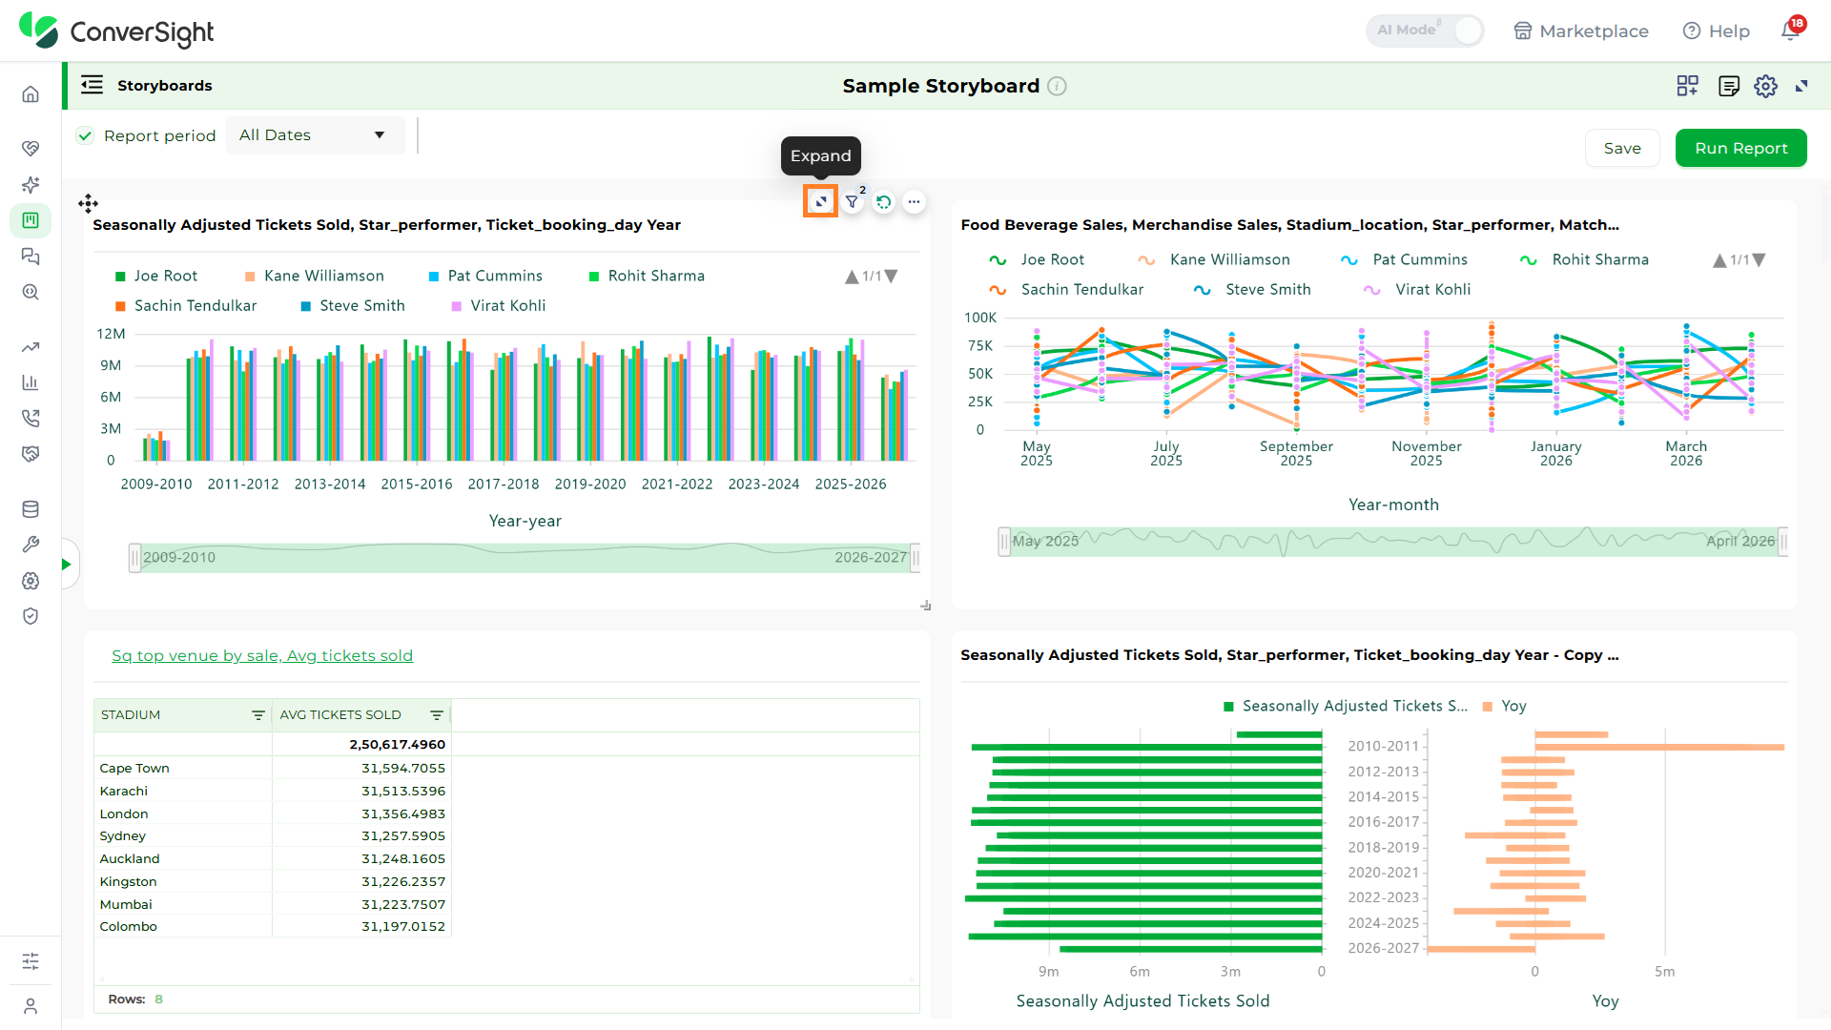Open the Sq top venue by sale link

pyautogui.click(x=262, y=655)
